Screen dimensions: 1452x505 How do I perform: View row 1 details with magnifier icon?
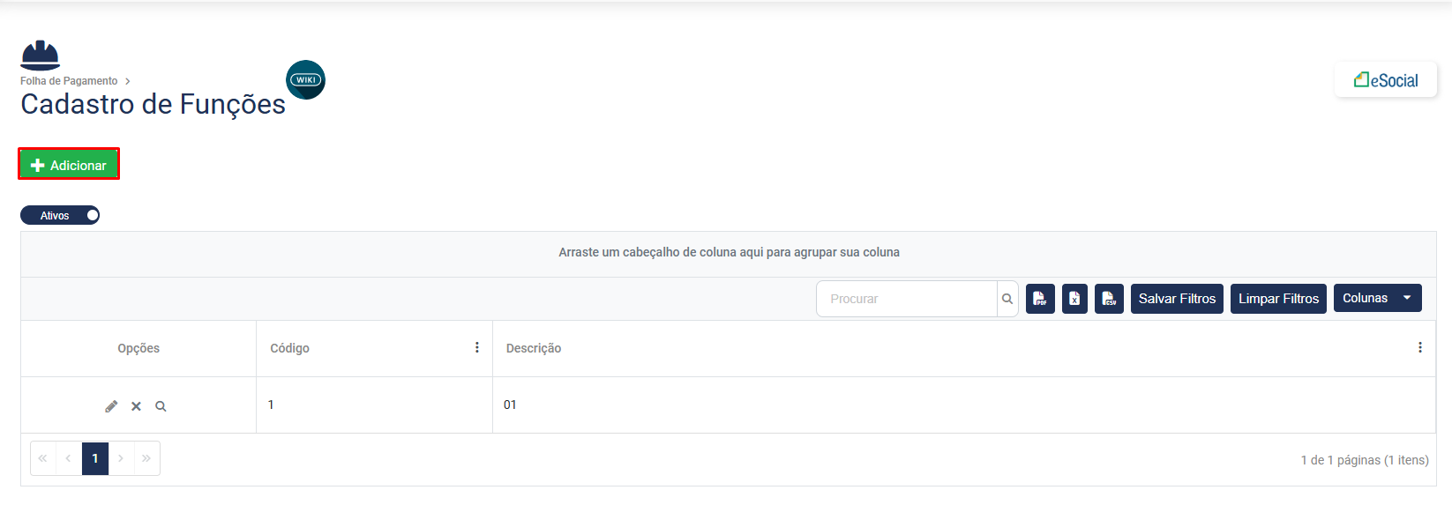tap(161, 406)
